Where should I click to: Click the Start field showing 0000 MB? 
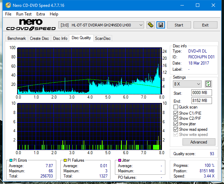(x=201, y=93)
